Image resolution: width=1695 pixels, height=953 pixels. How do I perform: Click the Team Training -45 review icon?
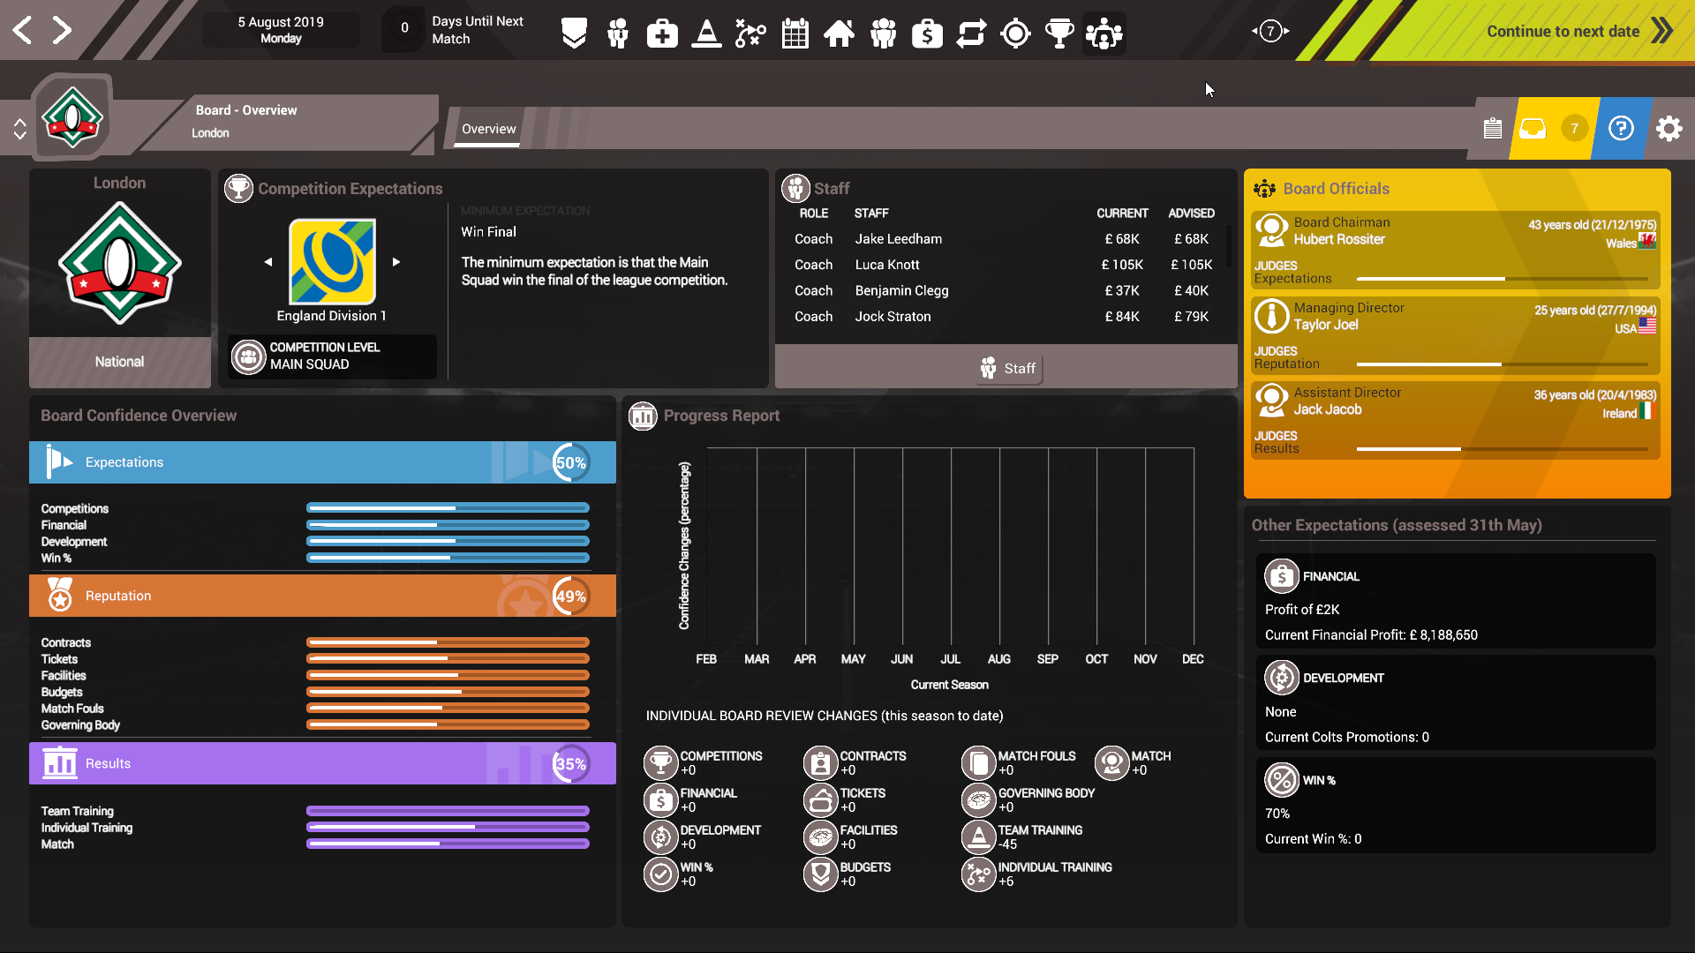[978, 837]
